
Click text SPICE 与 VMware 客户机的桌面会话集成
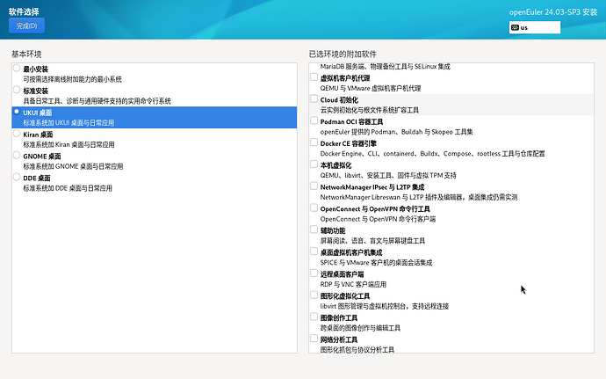[376, 263]
